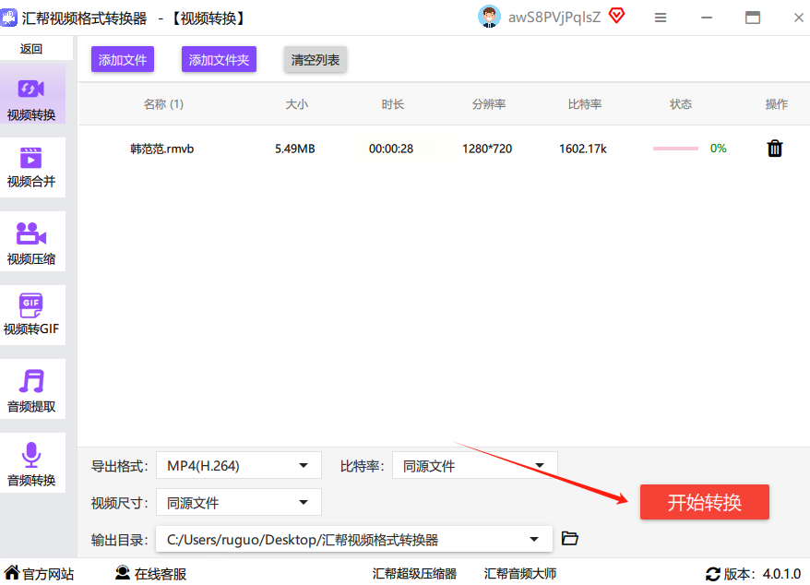Select the 视频压缩 video compression tool
Image resolution: width=810 pixels, height=585 pixels.
tap(31, 244)
